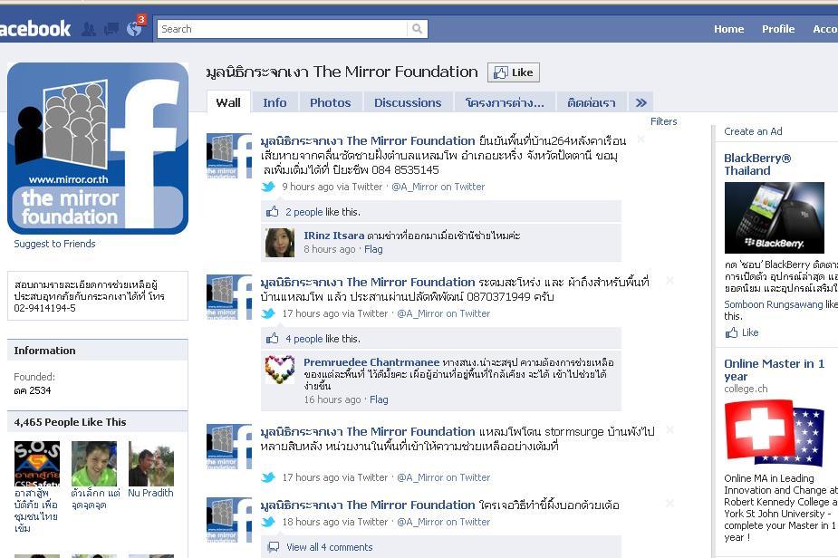This screenshot has width=838, height=558.
Task: Click the Twitter bird icon on the 9 hours ago post
Action: click(268, 187)
